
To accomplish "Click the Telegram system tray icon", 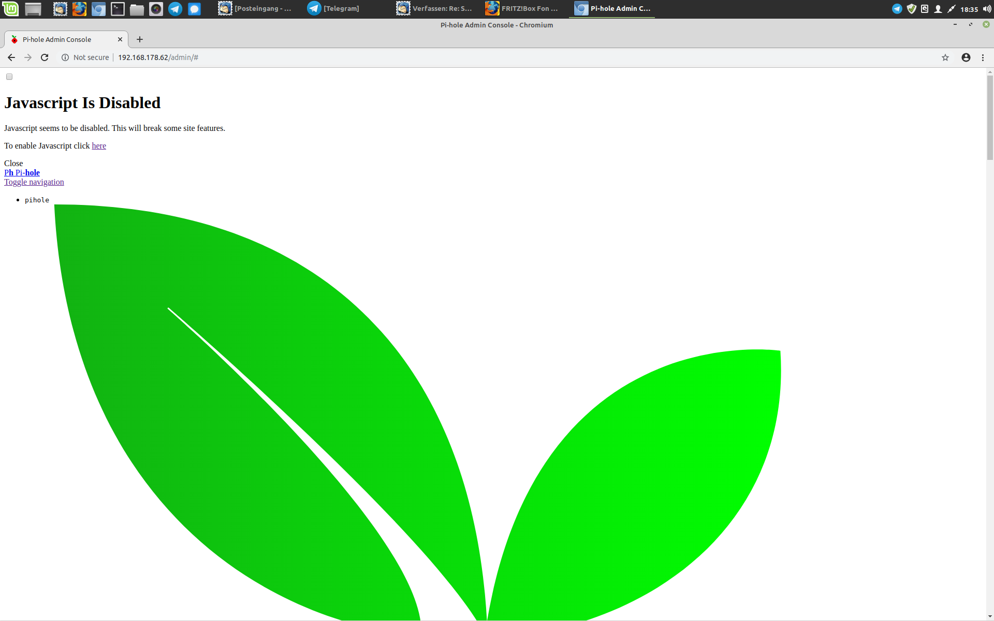I will pos(897,9).
